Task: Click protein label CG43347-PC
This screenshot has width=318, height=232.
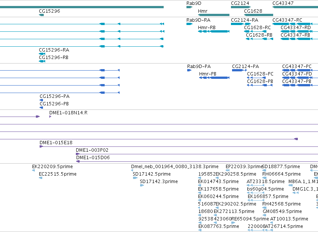Action: pyautogui.click(x=297, y=66)
